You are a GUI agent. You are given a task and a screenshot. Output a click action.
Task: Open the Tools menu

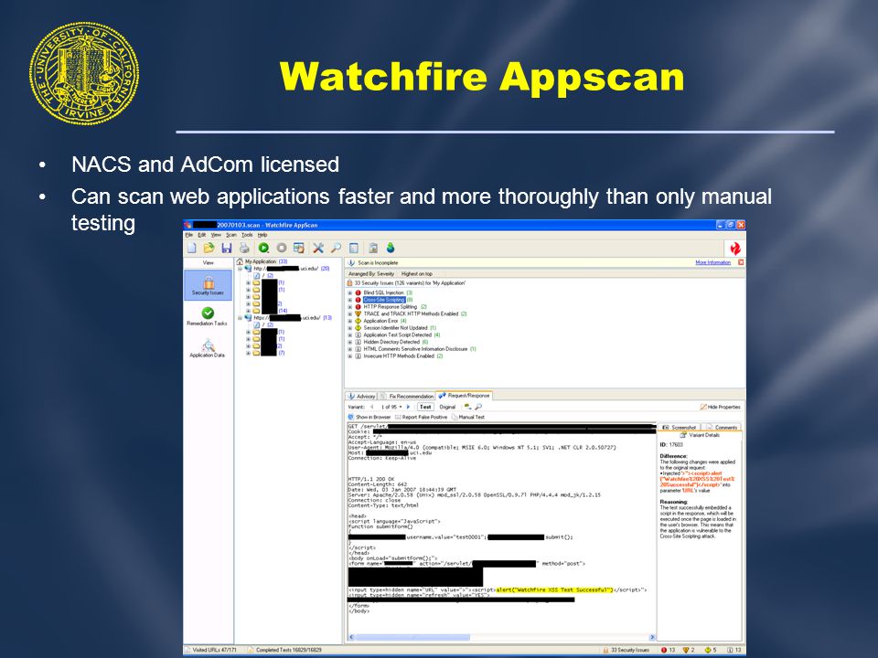[x=247, y=235]
